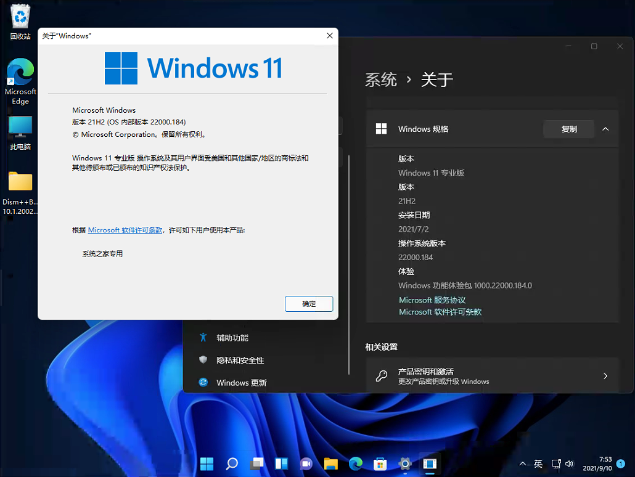Launch Edge from the taskbar
Image resolution: width=635 pixels, height=477 pixels.
coord(356,463)
